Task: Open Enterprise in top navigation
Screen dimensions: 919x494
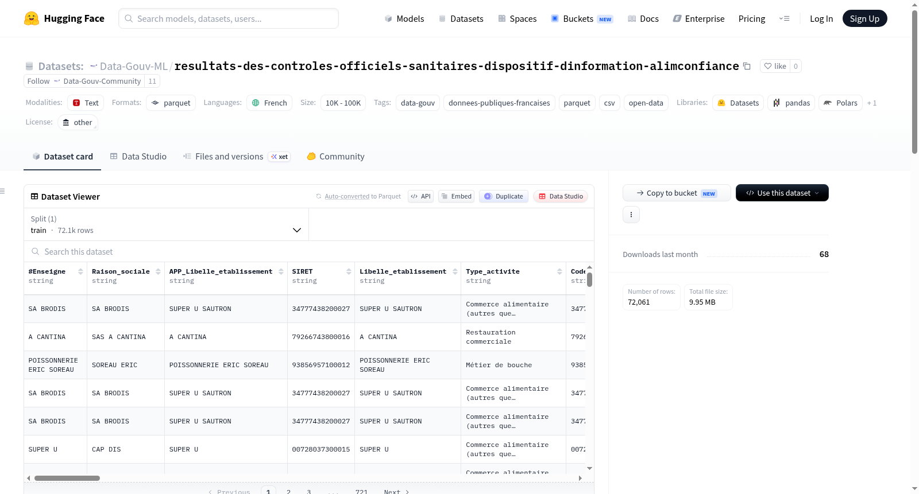Action: click(698, 18)
